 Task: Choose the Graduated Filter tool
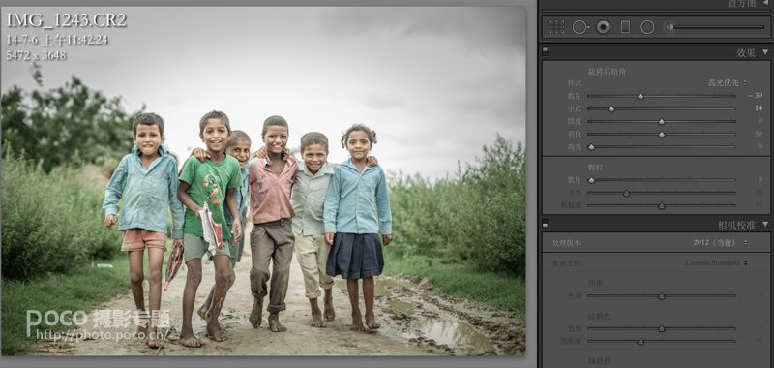(625, 27)
